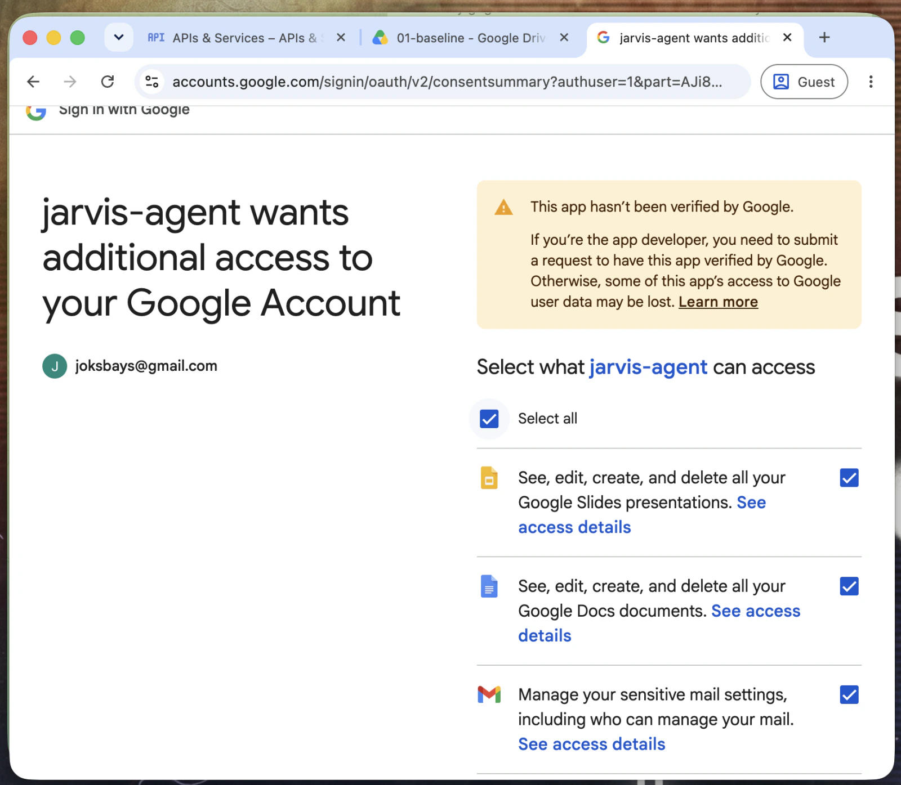Open the Guest profile button

click(x=804, y=82)
